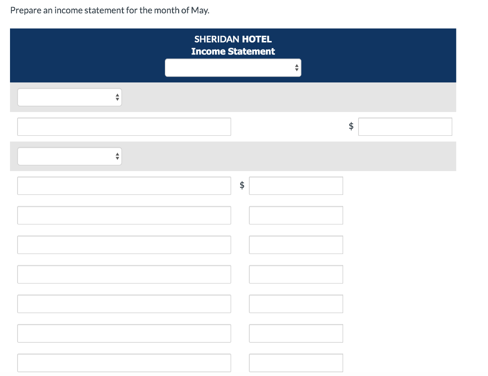Click the fifth account name field under second section
The image size is (488, 376).
[x=124, y=304]
